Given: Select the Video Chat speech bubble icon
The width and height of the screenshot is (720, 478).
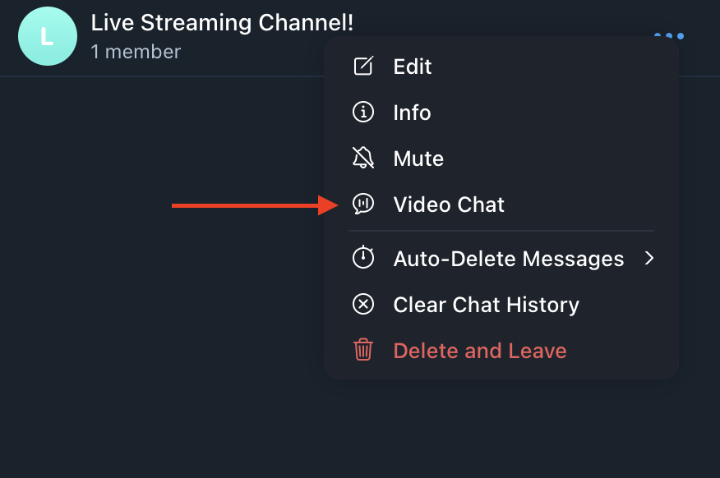Looking at the screenshot, I should point(362,205).
